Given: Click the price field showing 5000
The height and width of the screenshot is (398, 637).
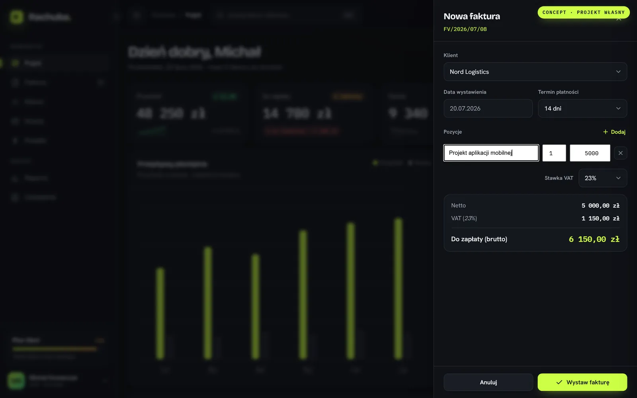Looking at the screenshot, I should 590,153.
